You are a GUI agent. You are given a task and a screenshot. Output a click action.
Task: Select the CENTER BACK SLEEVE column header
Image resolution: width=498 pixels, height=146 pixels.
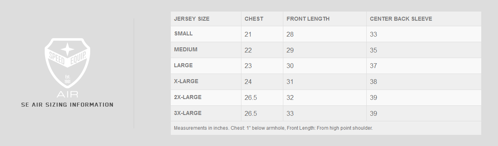401,19
